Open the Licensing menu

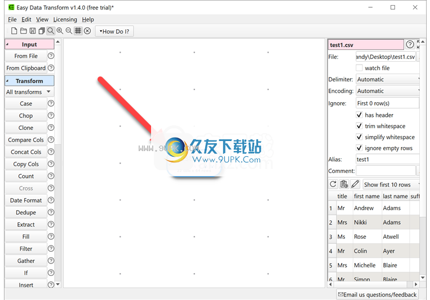pos(65,20)
